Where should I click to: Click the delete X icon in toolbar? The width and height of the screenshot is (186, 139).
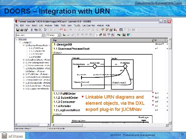51,30
